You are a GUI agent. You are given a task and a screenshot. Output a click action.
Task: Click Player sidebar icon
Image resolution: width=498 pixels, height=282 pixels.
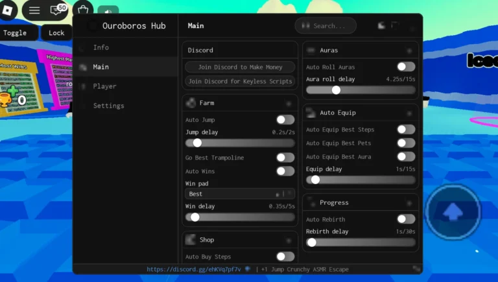pos(83,86)
